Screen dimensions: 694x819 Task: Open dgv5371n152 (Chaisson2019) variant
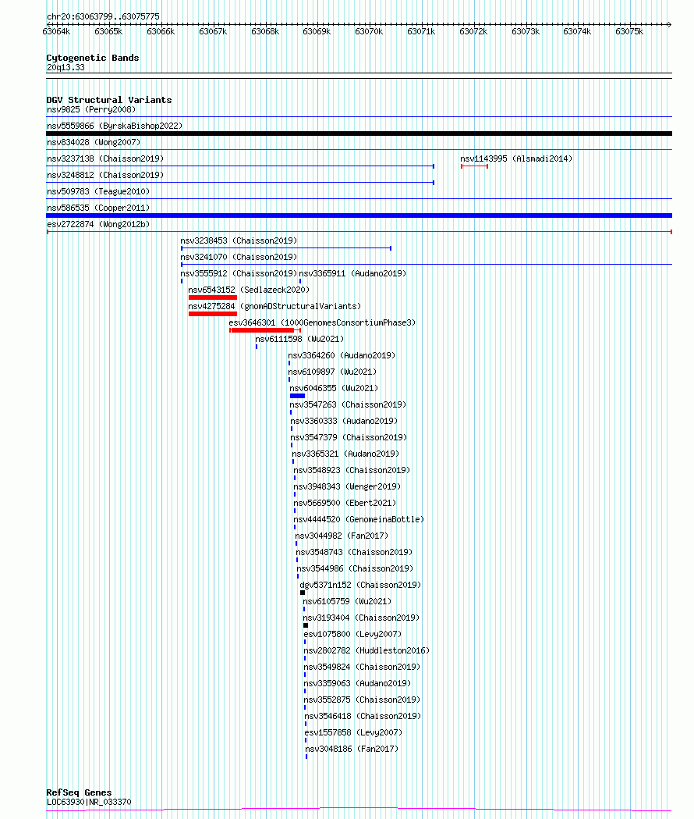pos(360,585)
